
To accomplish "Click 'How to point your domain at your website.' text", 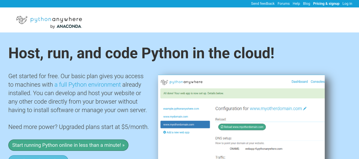I will tap(240, 143).
